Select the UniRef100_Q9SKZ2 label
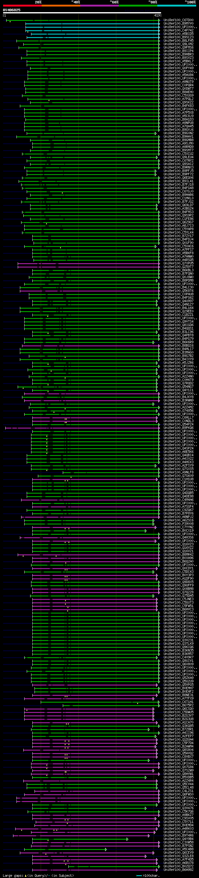199x878 pixels. point(178,102)
